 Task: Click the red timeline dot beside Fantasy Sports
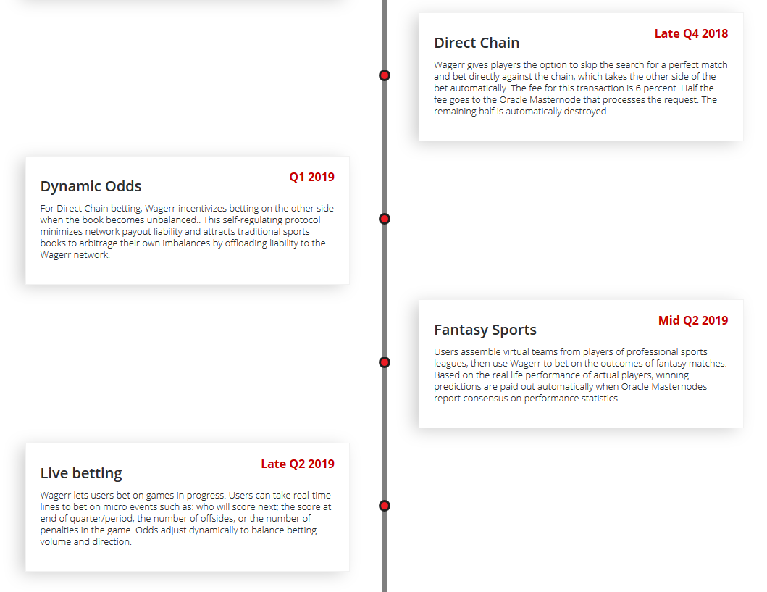385,362
